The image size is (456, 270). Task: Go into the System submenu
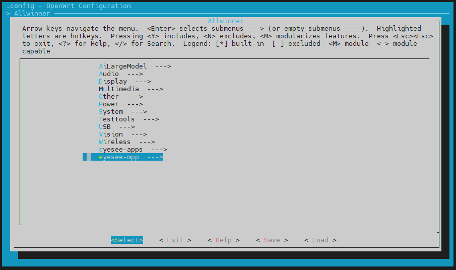[x=122, y=112]
